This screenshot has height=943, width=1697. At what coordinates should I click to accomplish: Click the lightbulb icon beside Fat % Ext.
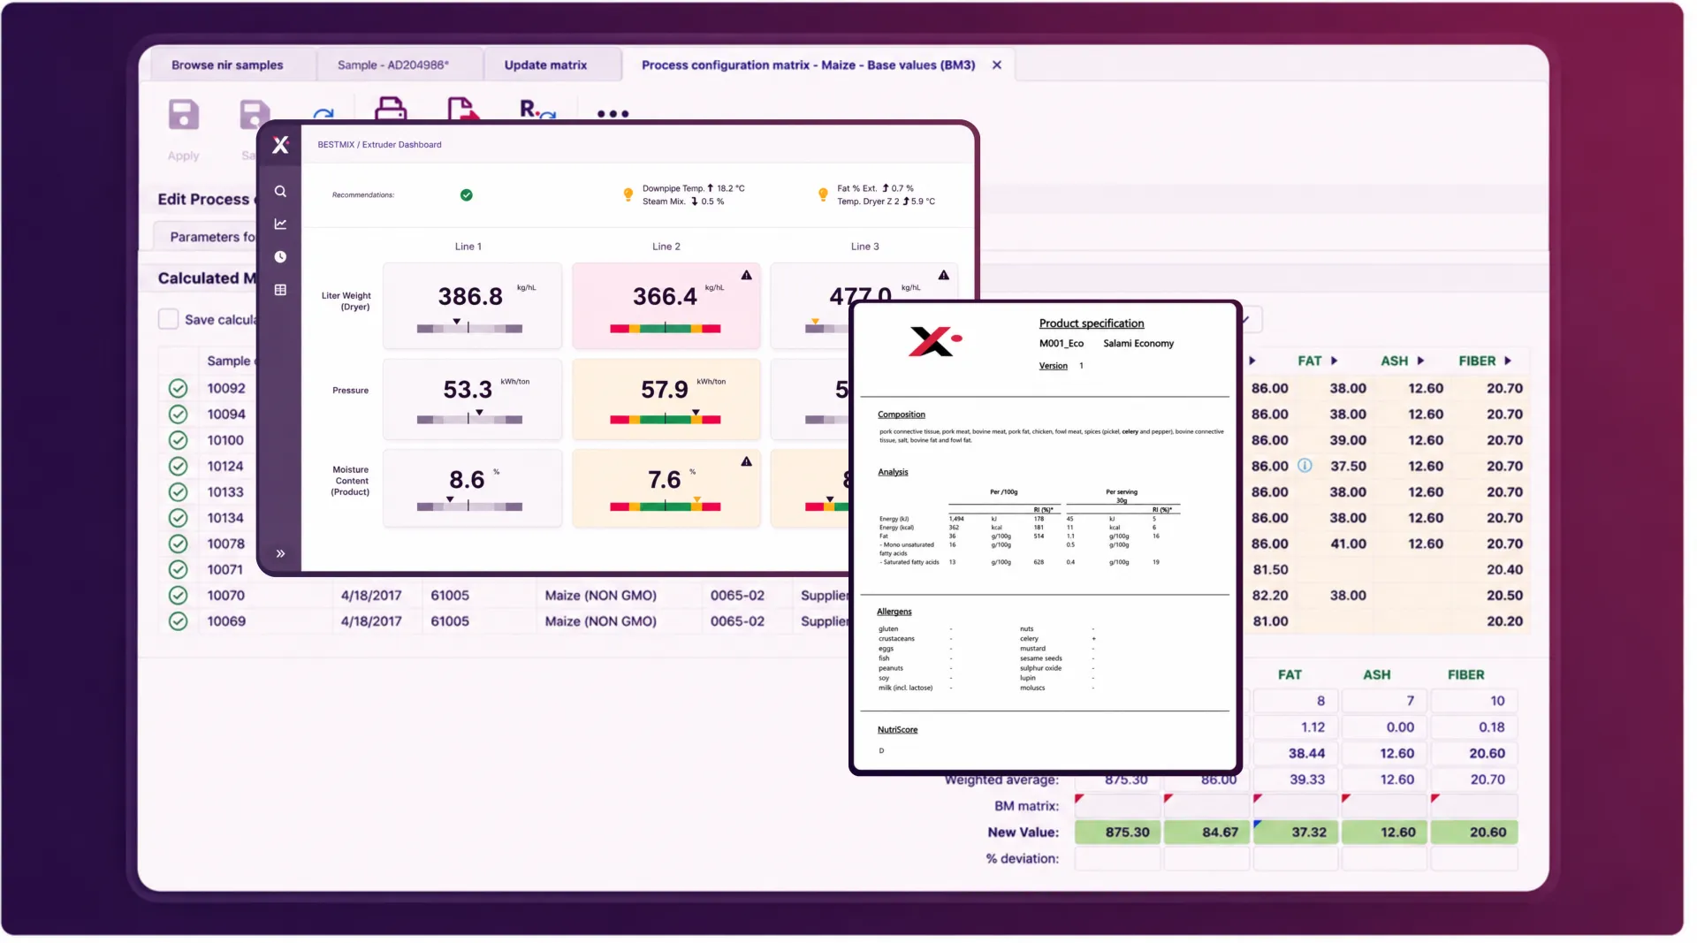[x=823, y=194]
